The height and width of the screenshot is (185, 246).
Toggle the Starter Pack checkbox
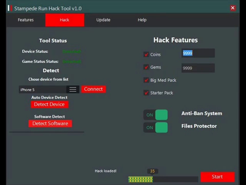tap(146, 93)
